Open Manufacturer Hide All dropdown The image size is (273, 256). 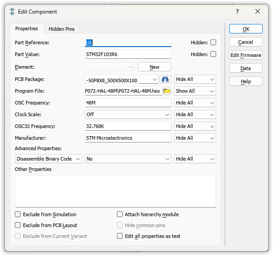tap(195, 138)
